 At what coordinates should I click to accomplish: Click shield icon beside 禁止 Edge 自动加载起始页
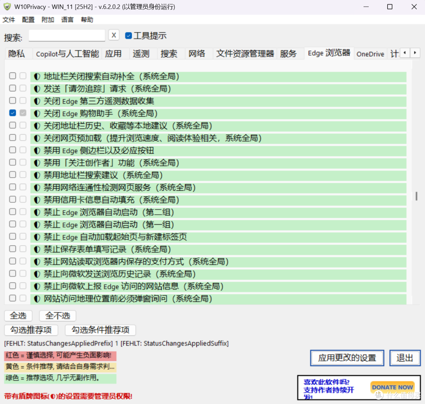tap(37, 237)
